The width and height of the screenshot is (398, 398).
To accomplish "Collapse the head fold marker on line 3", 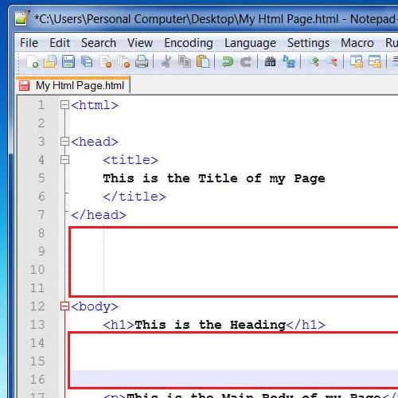I will pos(64,142).
